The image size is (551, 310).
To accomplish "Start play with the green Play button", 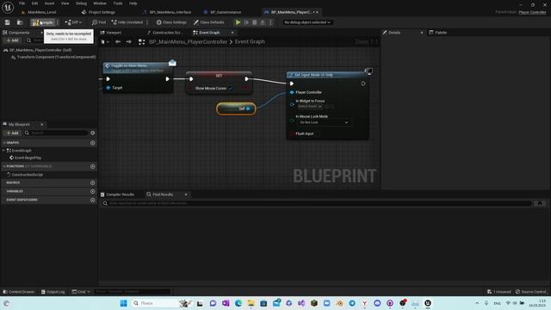I will [238, 22].
